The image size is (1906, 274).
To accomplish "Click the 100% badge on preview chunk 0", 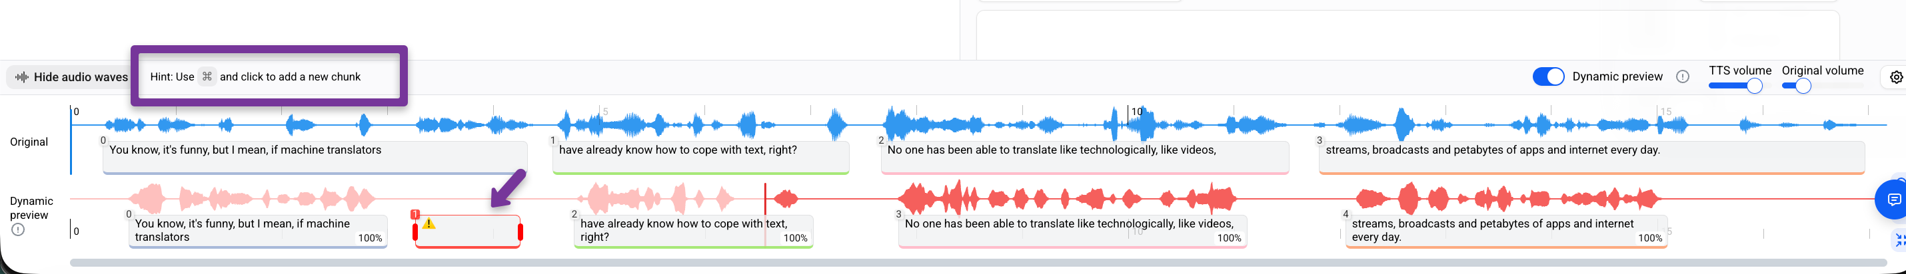I will pyautogui.click(x=370, y=238).
